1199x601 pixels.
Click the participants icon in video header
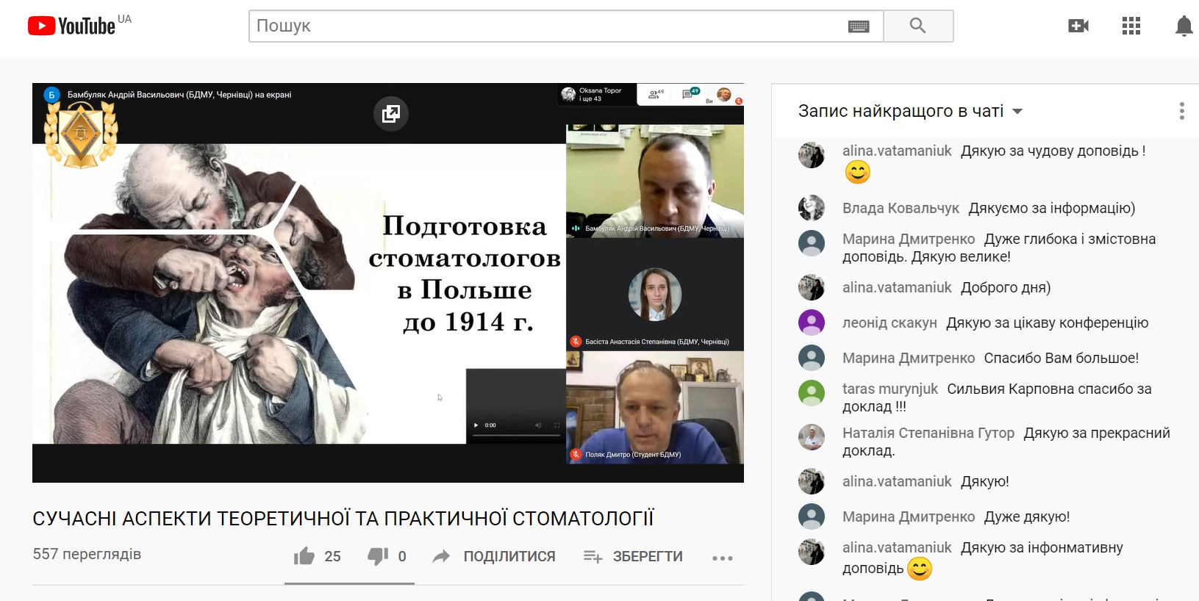tap(656, 93)
